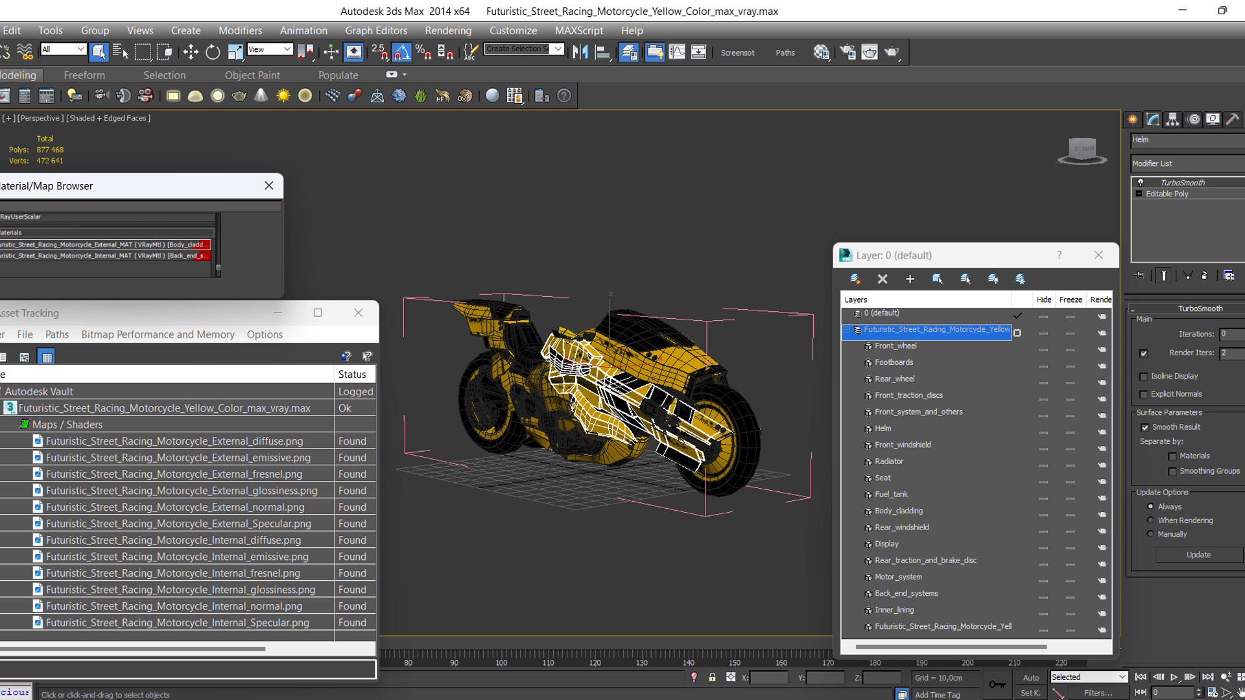The width and height of the screenshot is (1245, 700).
Task: Click the Body_cladding External material entry
Action: 104,244
